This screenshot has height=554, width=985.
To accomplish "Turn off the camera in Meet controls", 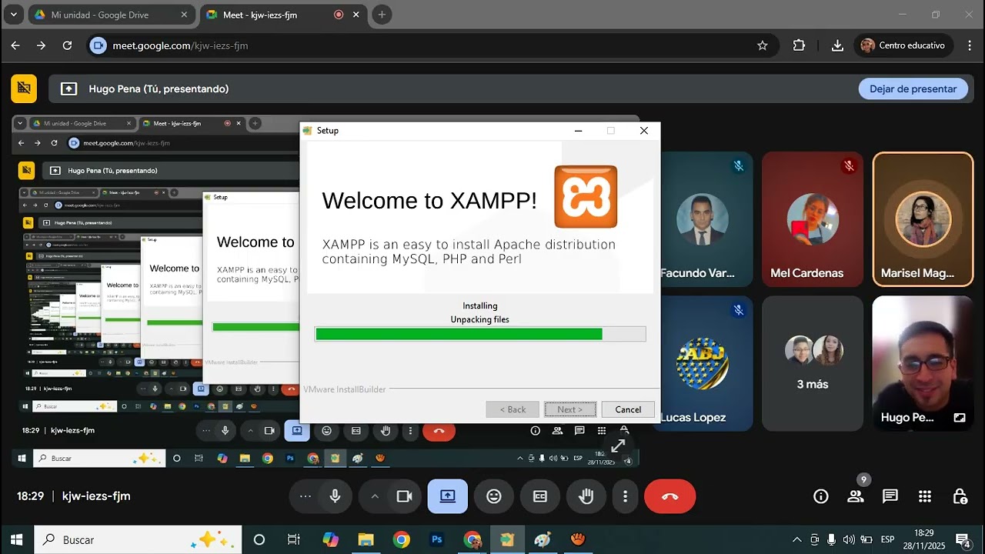I will pos(404,496).
